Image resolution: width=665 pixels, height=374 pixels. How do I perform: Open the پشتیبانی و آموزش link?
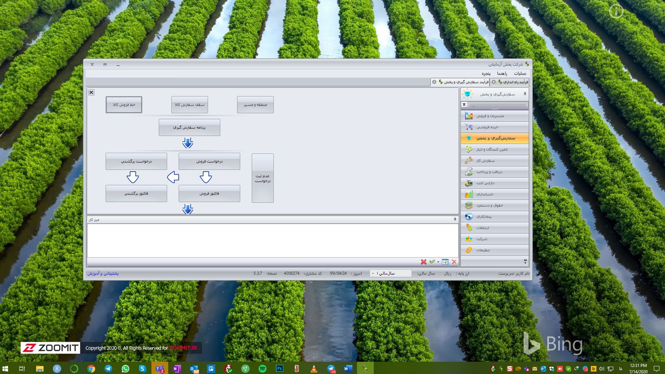coord(103,273)
